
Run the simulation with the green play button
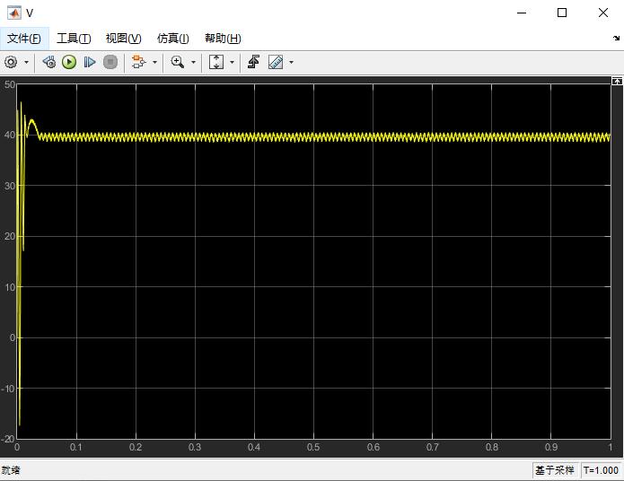[x=69, y=62]
